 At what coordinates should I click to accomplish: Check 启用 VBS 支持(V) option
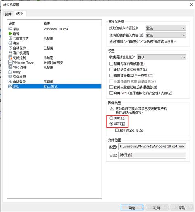(x=111, y=93)
